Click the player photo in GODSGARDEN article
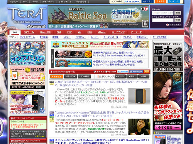This screenshot has height=144, width=193. pyautogui.click(x=139, y=127)
